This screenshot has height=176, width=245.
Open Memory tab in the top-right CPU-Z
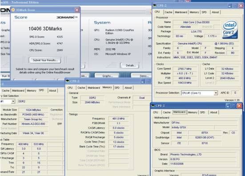point(194,12)
